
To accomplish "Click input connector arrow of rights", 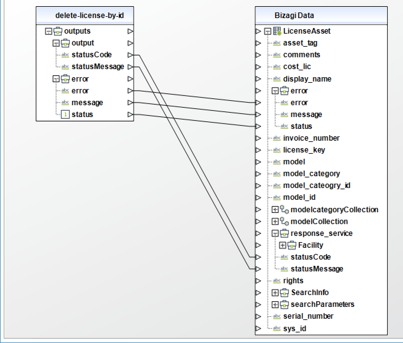I will (x=258, y=281).
